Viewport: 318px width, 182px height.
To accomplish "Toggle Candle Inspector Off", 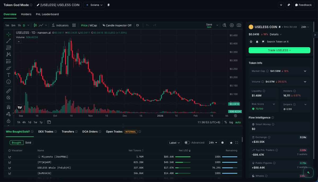I will click(117, 25).
